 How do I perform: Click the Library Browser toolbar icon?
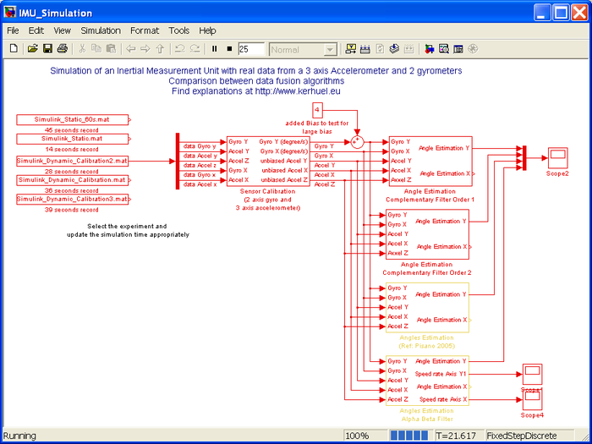pyautogui.click(x=430, y=49)
